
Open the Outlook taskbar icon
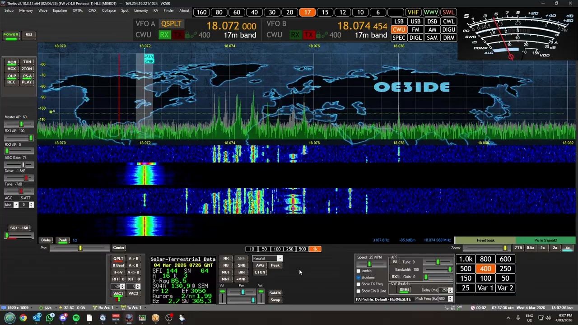pyautogui.click(x=37, y=318)
